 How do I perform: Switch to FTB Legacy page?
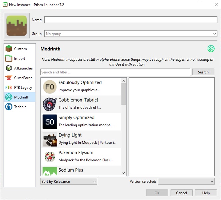coord(20,88)
